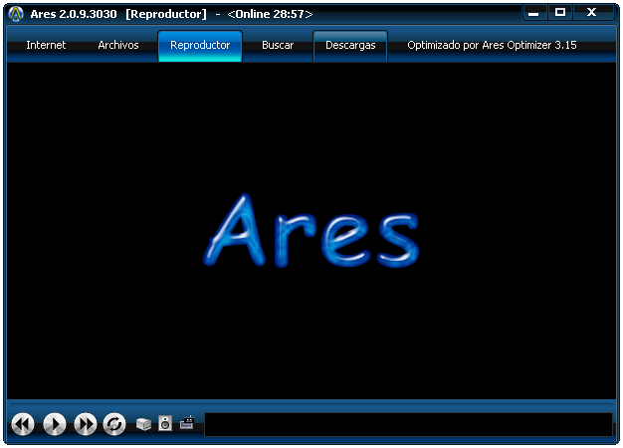Click Optimizado por Ares Optimizer 3.15
623x448 pixels.
[492, 45]
